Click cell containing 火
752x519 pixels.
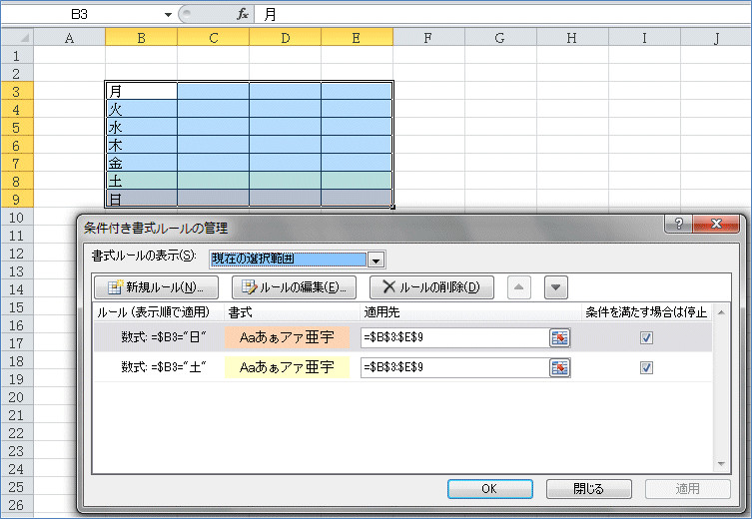click(x=141, y=109)
